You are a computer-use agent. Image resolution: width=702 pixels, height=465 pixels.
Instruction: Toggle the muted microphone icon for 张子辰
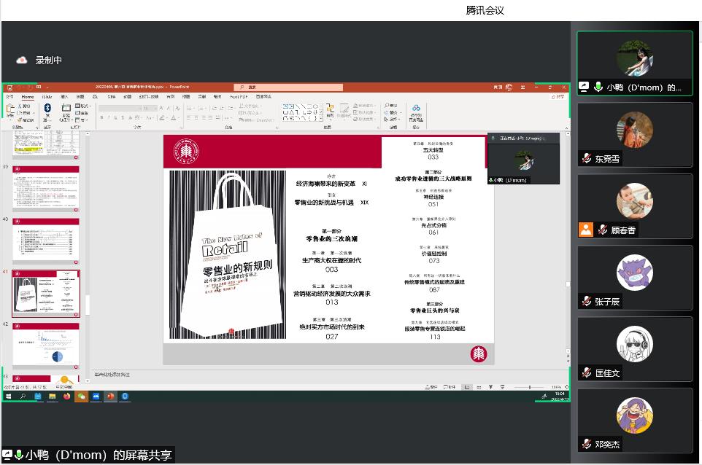(x=586, y=301)
